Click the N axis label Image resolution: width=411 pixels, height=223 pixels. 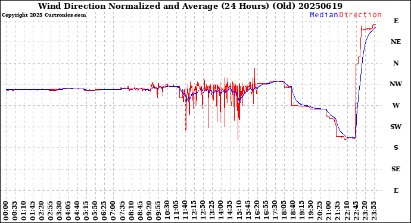(396, 63)
